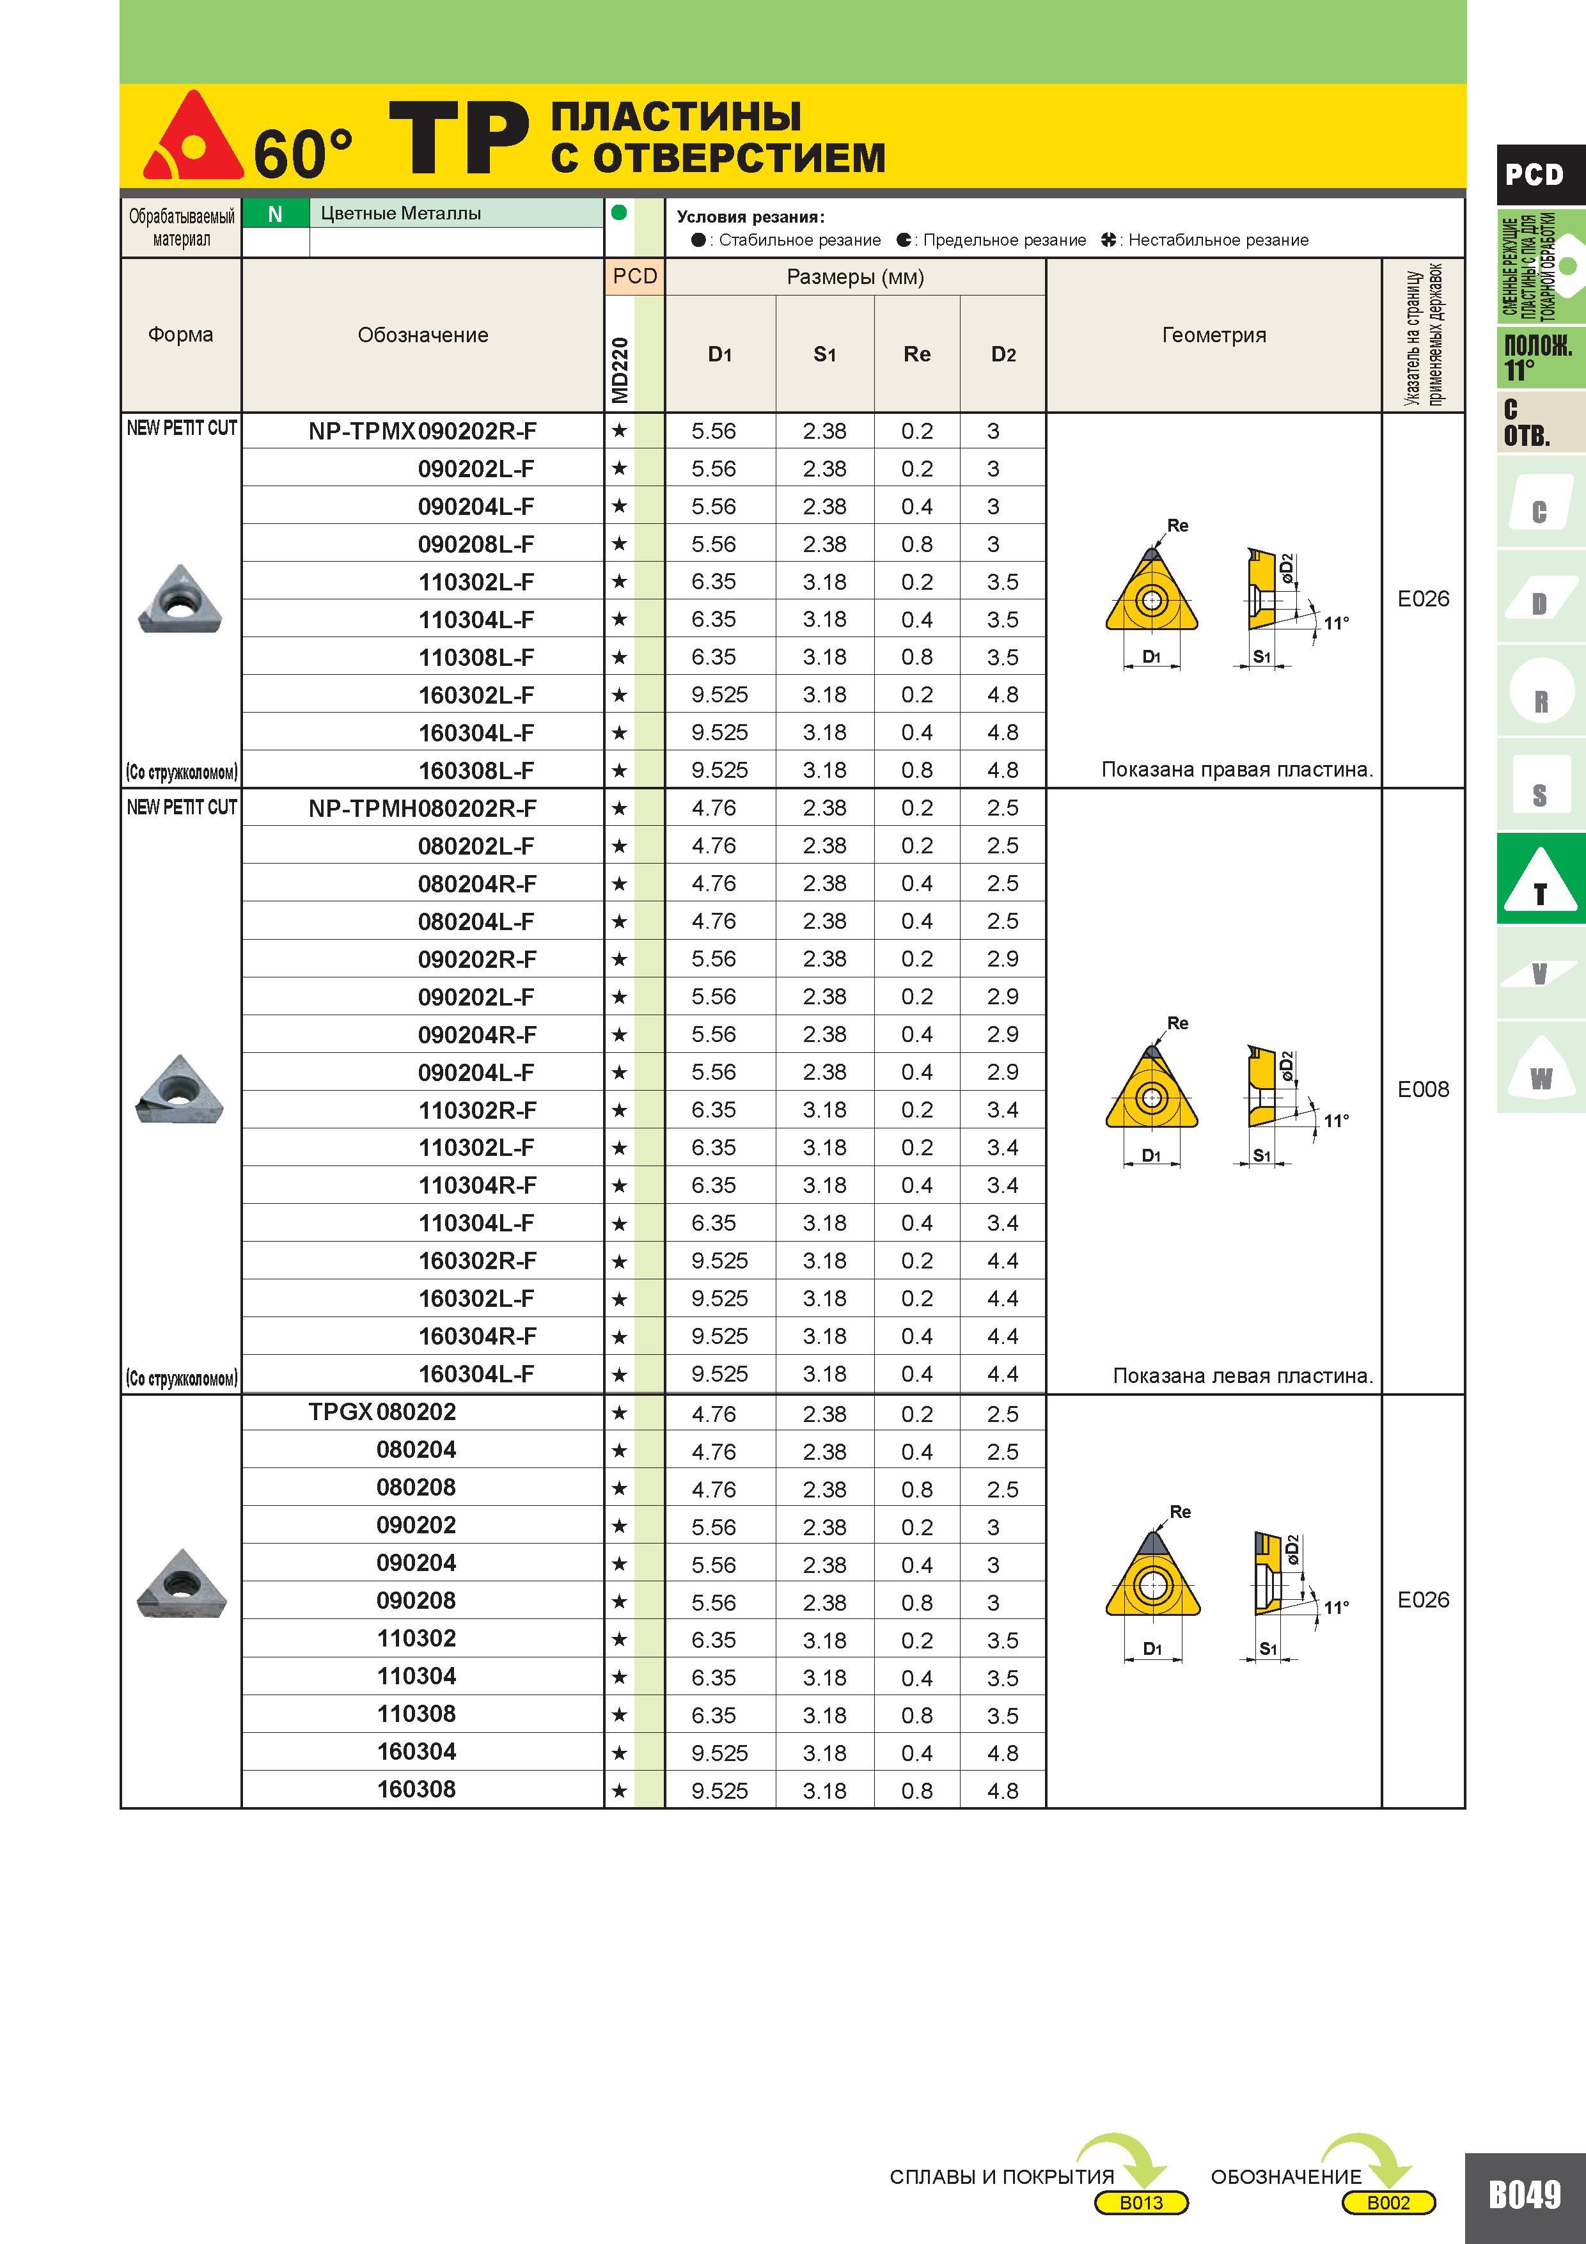Open holder page E008 reference
The image size is (1586, 2244).
click(1423, 1089)
